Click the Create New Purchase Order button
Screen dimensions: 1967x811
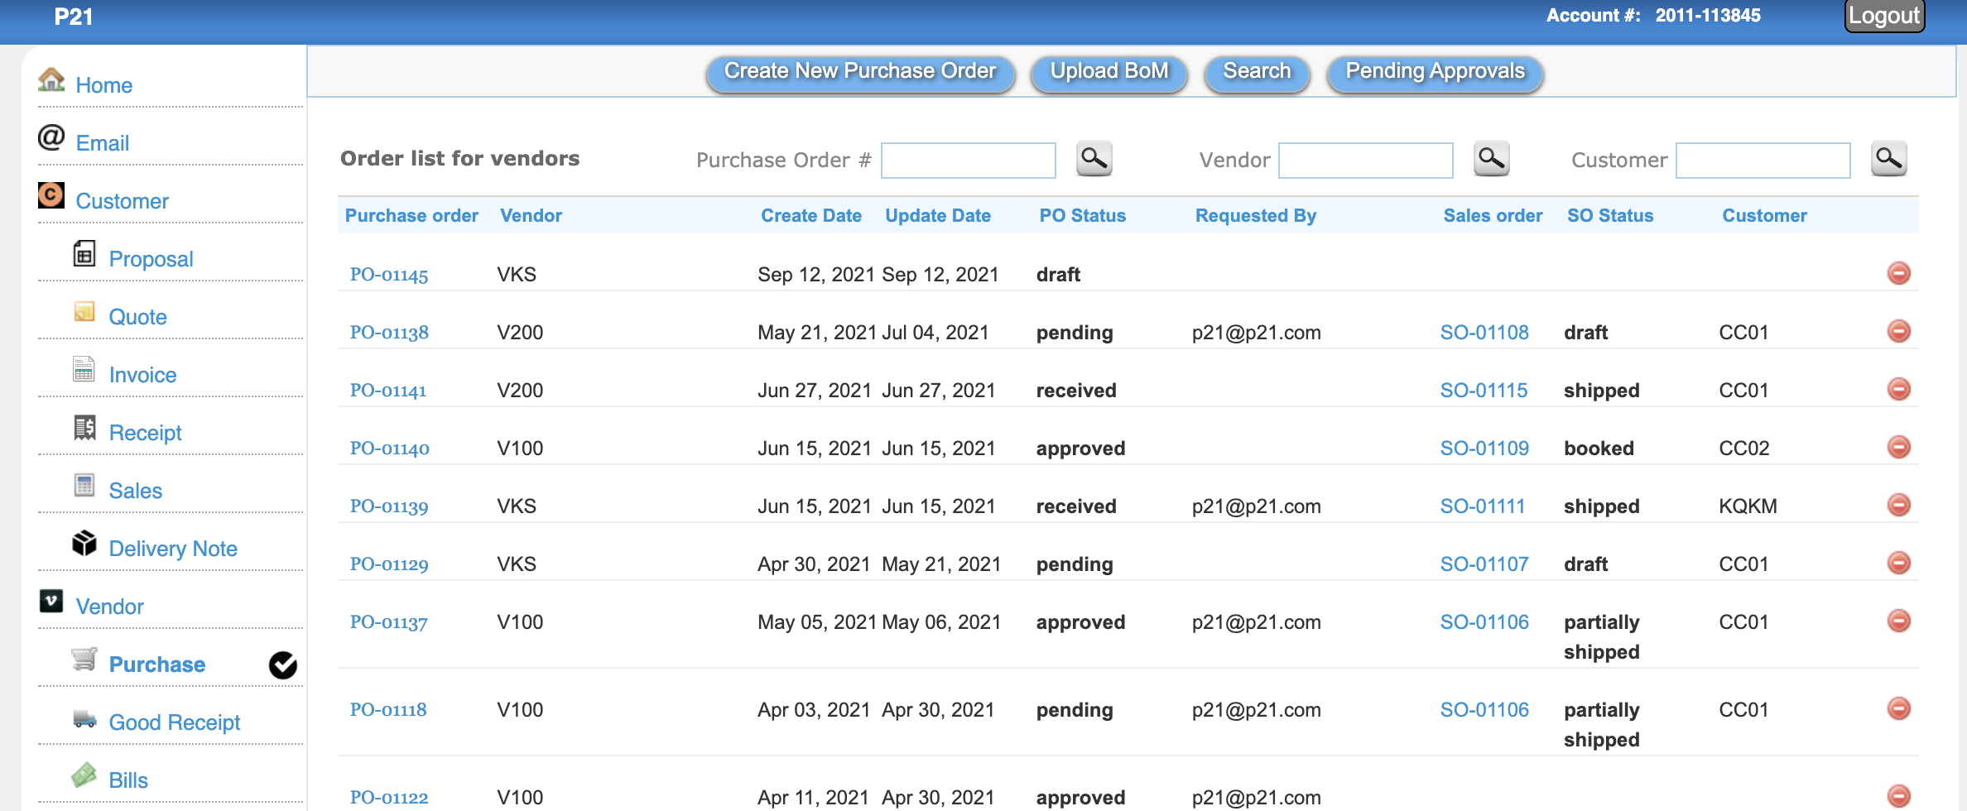pyautogui.click(x=860, y=72)
